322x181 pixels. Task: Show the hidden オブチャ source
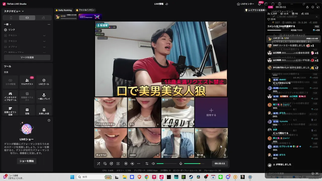click(x=44, y=47)
